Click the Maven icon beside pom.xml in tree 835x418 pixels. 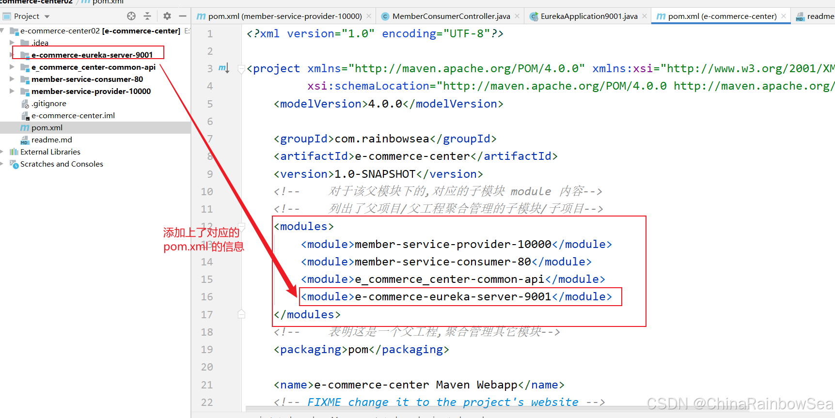pos(25,127)
